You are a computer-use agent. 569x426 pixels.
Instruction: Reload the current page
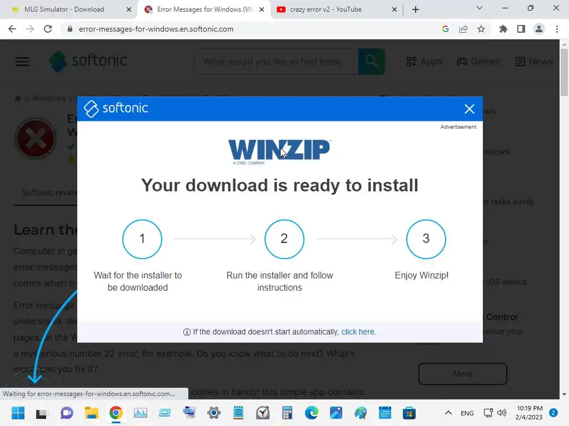[x=48, y=29]
